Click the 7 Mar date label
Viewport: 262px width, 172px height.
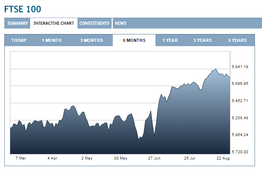tap(21, 158)
